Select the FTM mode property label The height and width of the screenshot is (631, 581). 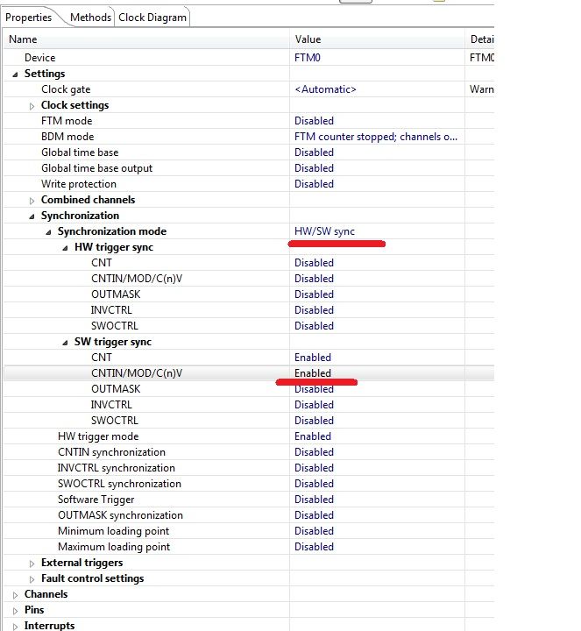pos(67,121)
